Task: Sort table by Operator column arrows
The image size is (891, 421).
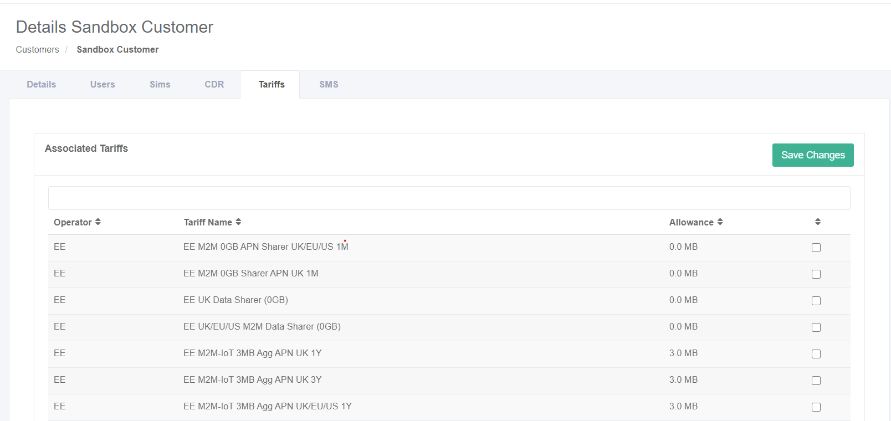Action: [x=98, y=222]
